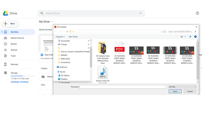Viewport: 202px width, 114px height.
Task: Select This PC in navigation pane
Action: point(62,72)
